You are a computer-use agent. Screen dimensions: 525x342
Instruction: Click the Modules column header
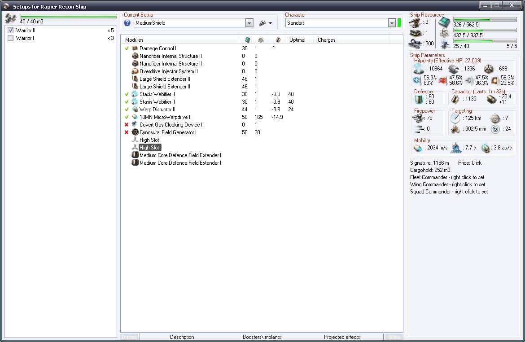[x=180, y=40]
